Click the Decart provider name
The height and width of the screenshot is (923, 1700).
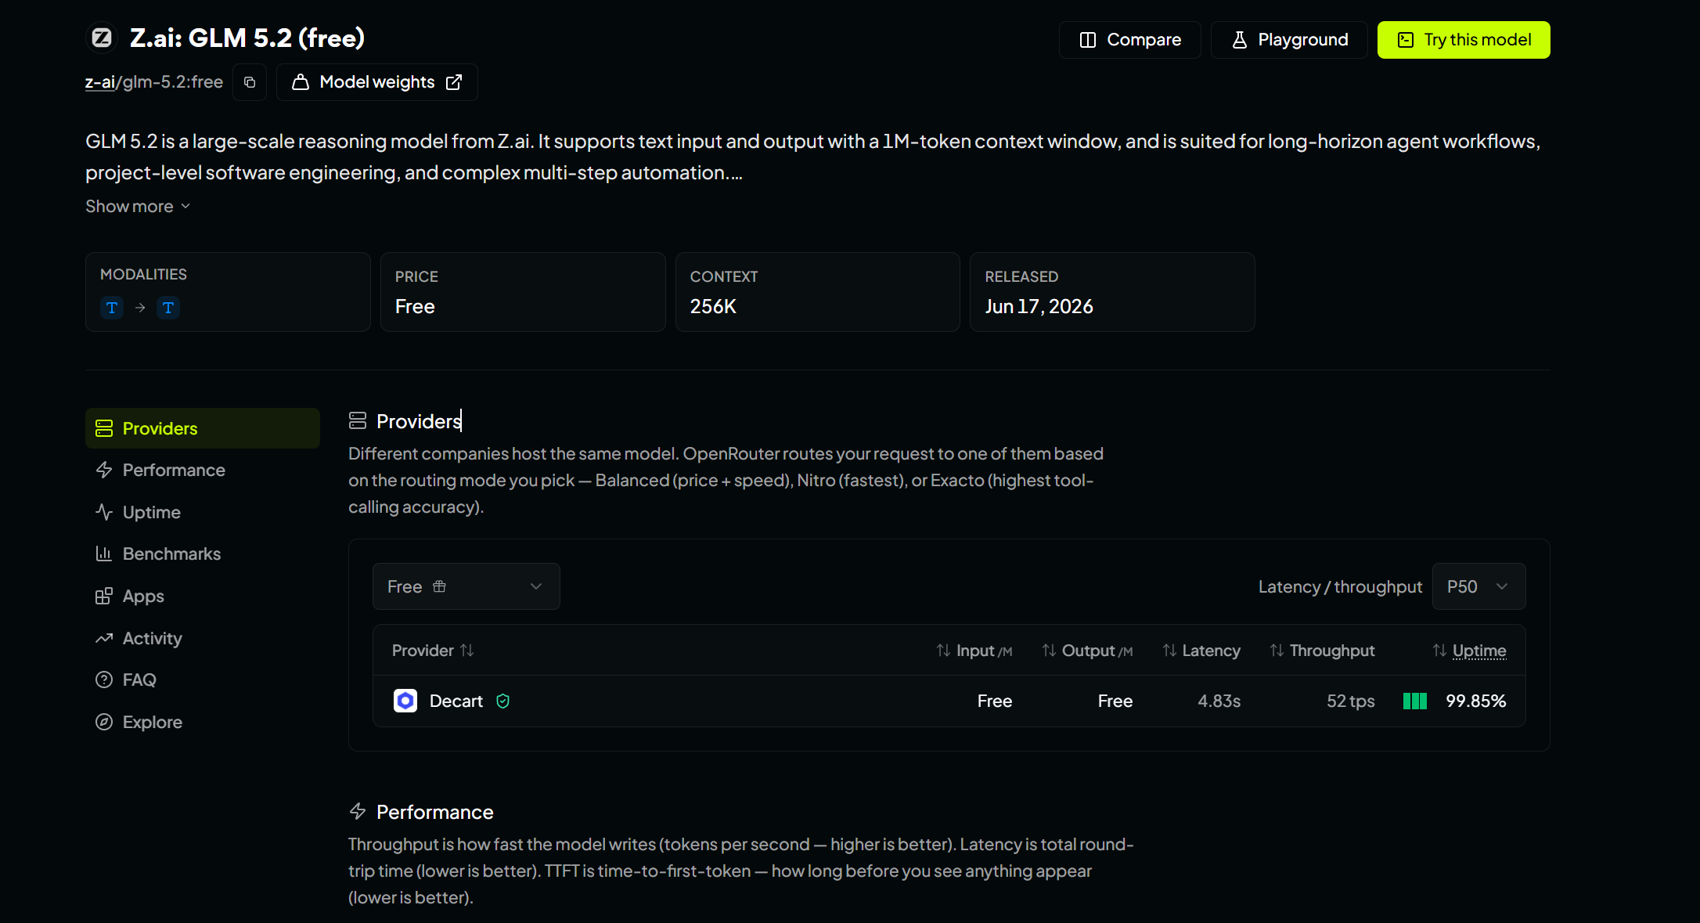point(456,701)
